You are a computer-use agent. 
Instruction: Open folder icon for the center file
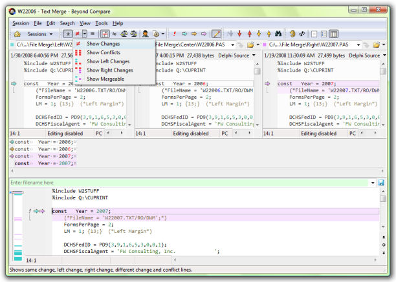(x=251, y=45)
